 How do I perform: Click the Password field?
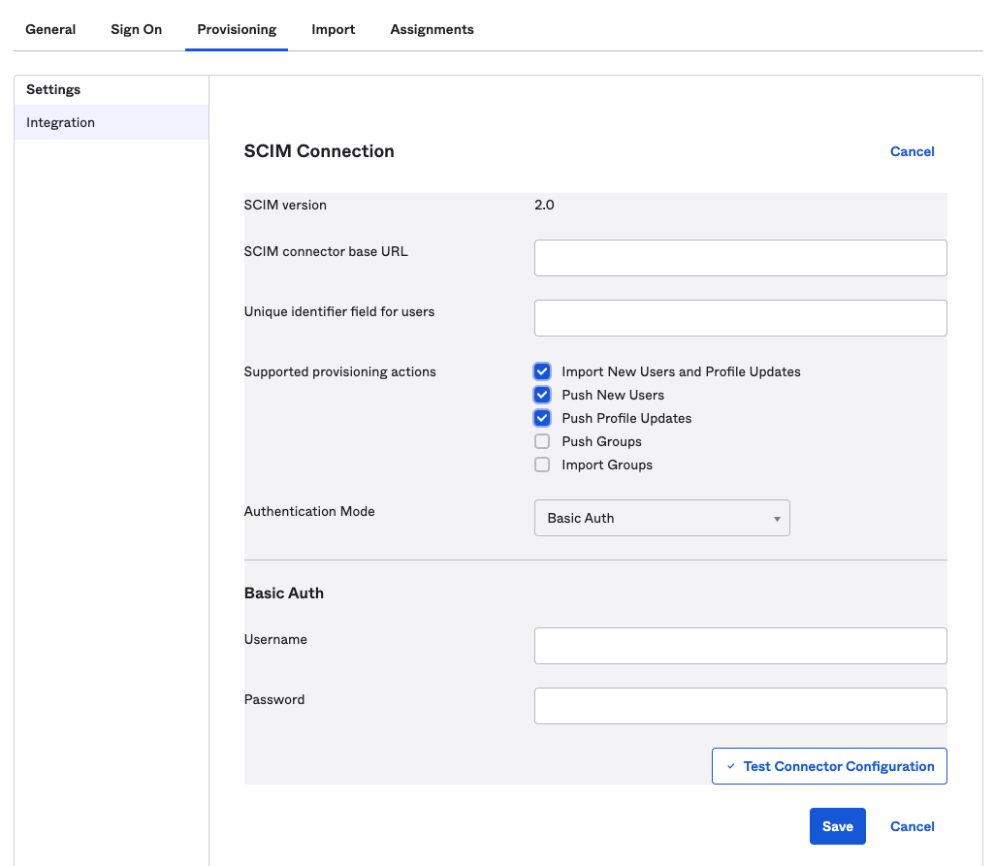tap(740, 705)
